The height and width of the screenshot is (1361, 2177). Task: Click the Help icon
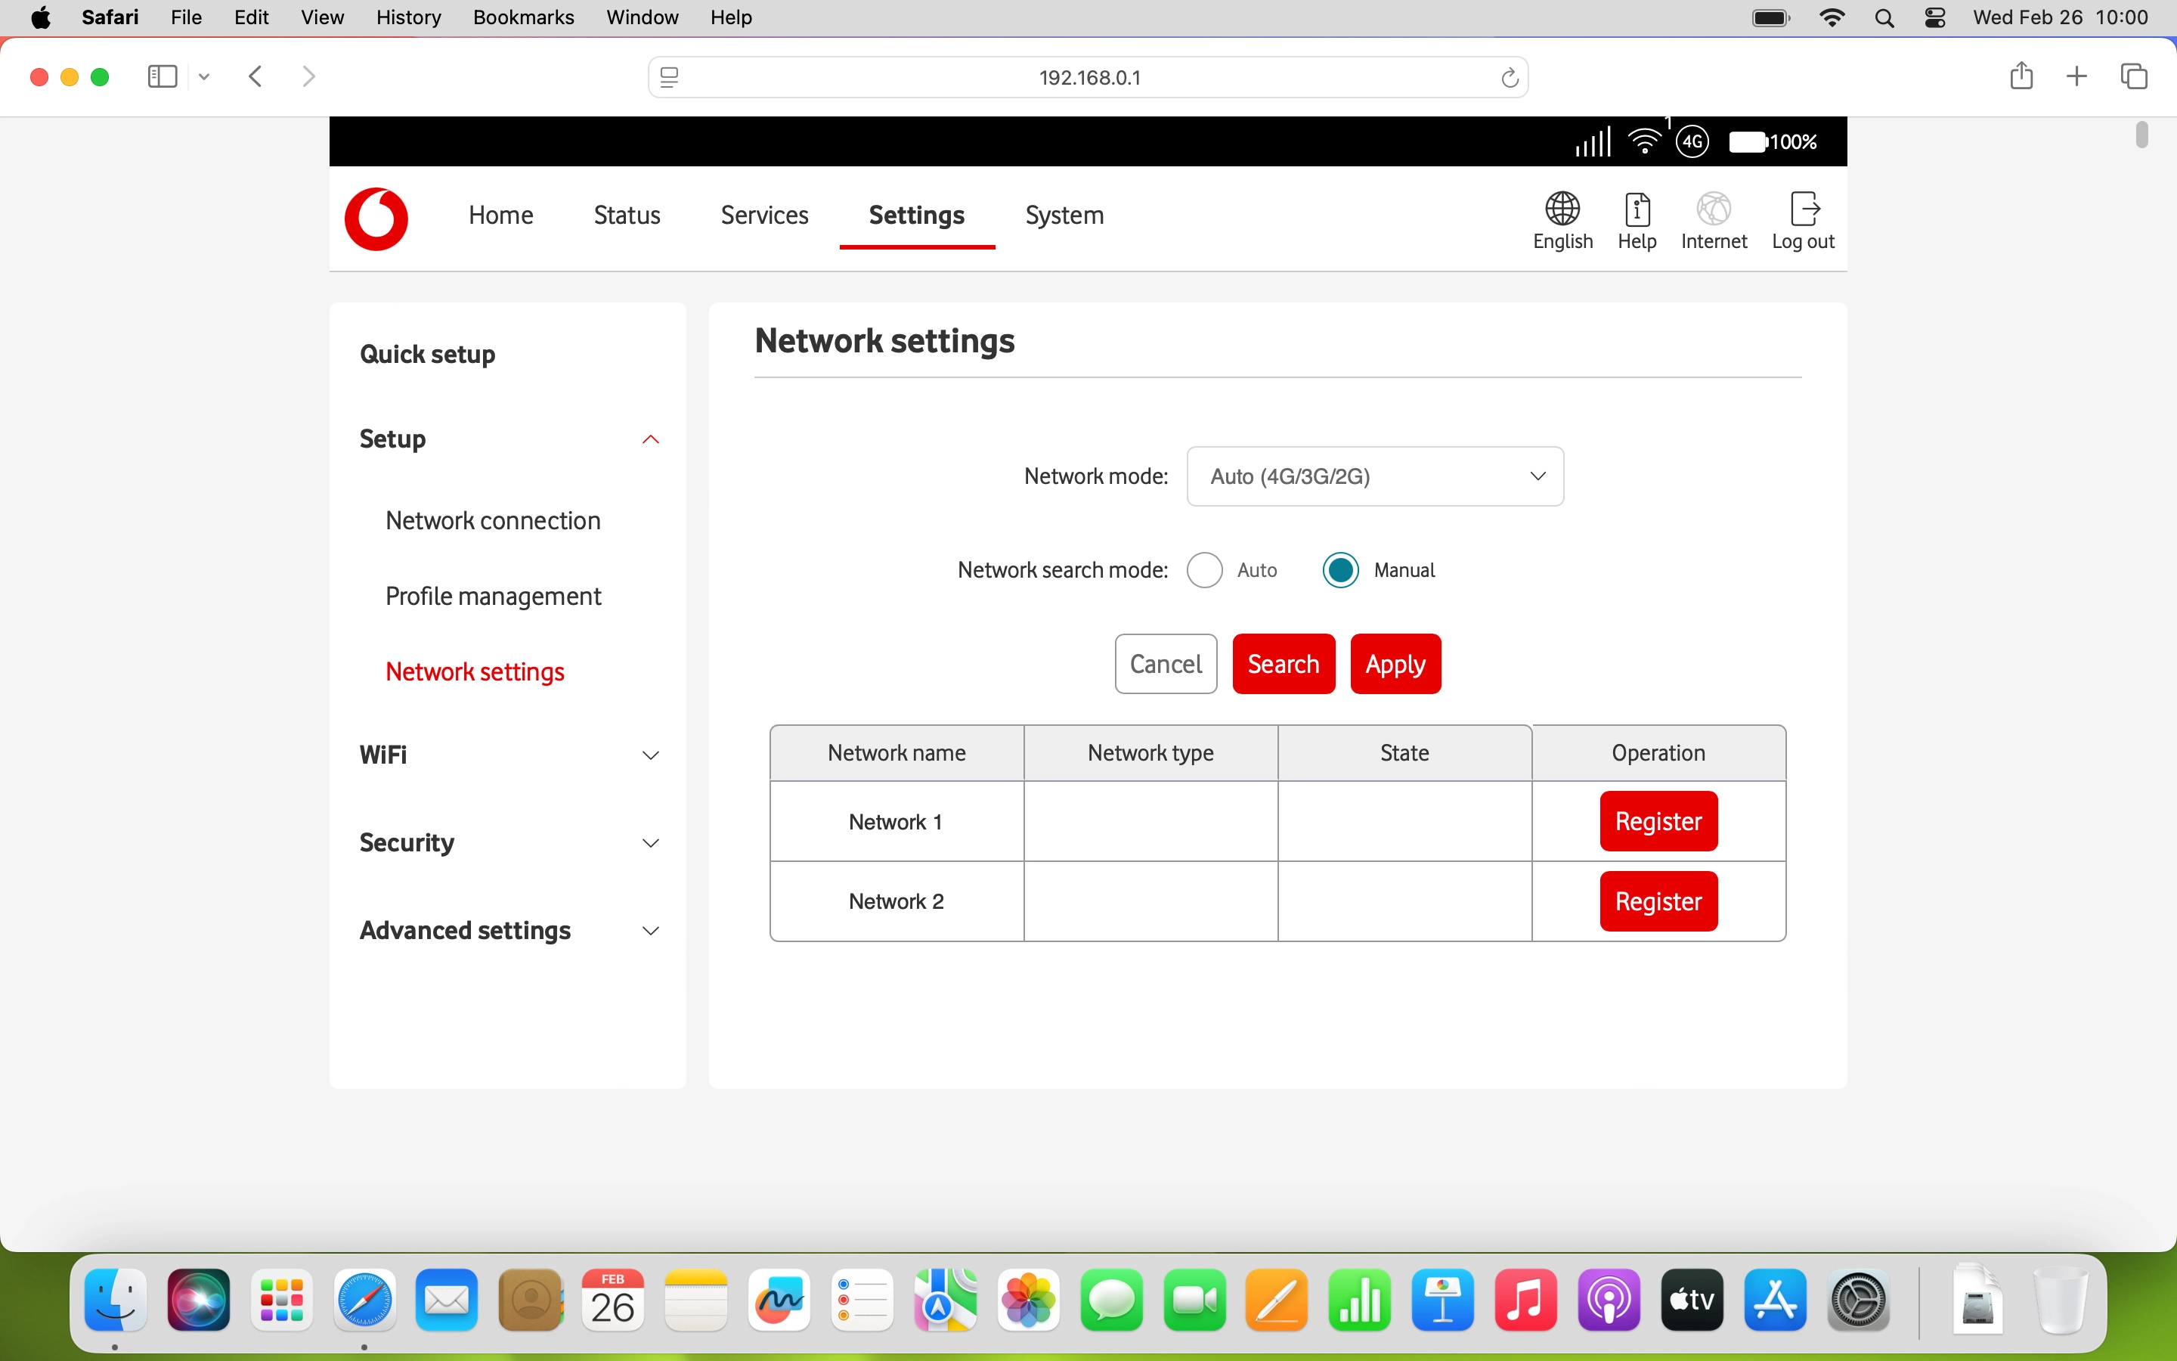pos(1637,219)
